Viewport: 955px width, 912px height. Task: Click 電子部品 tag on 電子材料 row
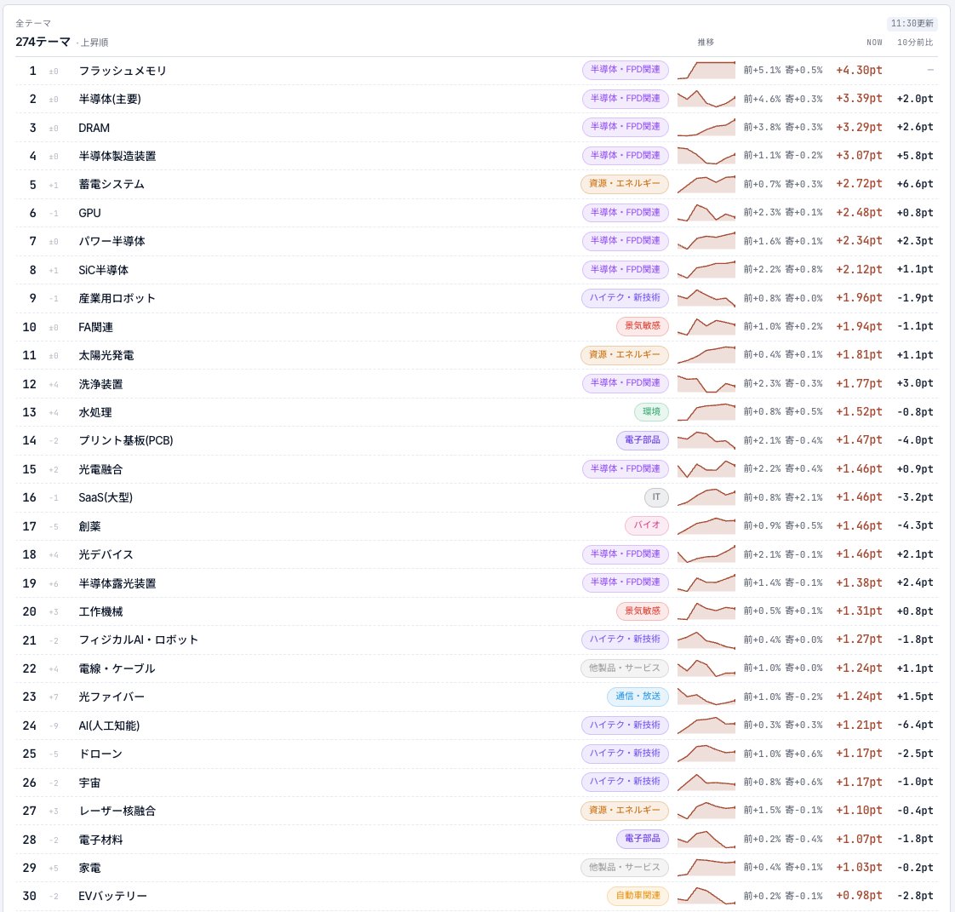(643, 839)
